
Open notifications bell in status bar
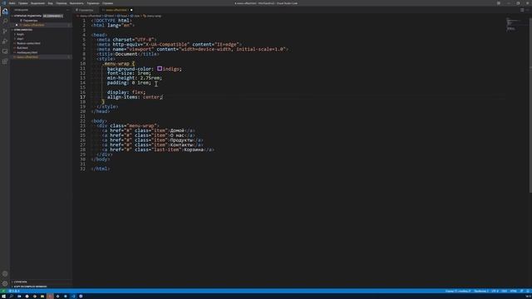click(x=528, y=291)
